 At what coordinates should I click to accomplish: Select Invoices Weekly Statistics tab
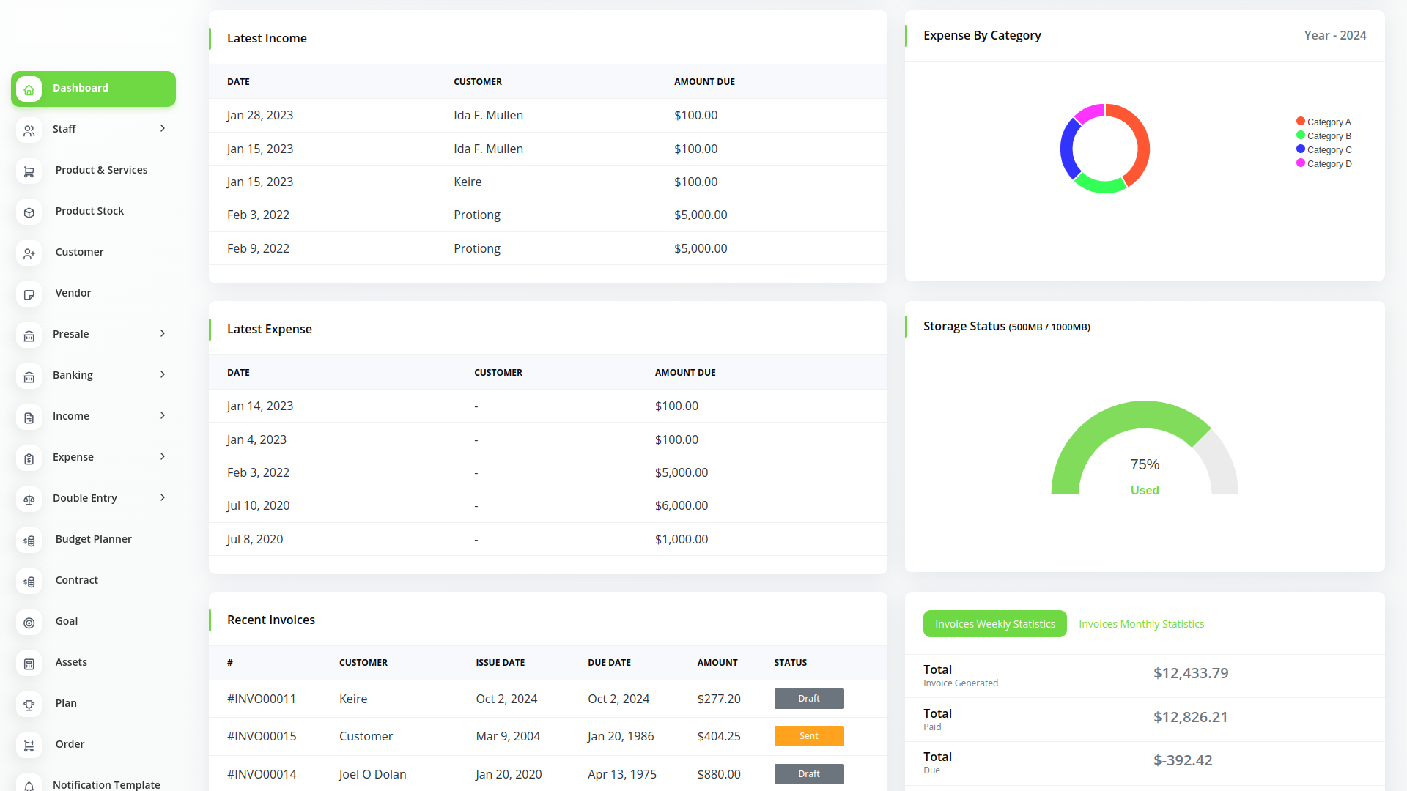click(994, 624)
